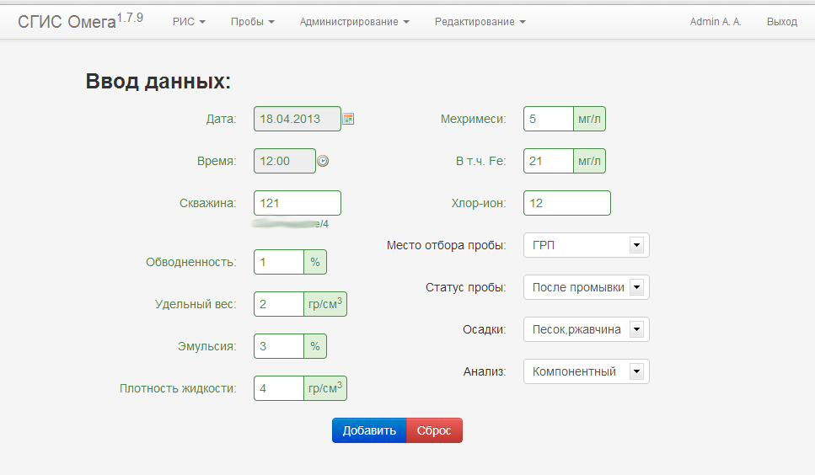Click the Плотность жидкости input field

click(x=279, y=388)
